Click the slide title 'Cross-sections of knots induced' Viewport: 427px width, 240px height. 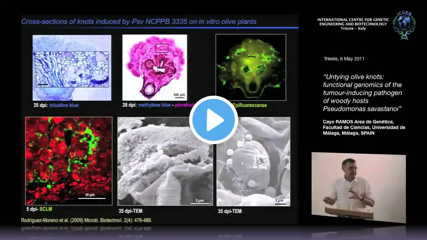(139, 22)
